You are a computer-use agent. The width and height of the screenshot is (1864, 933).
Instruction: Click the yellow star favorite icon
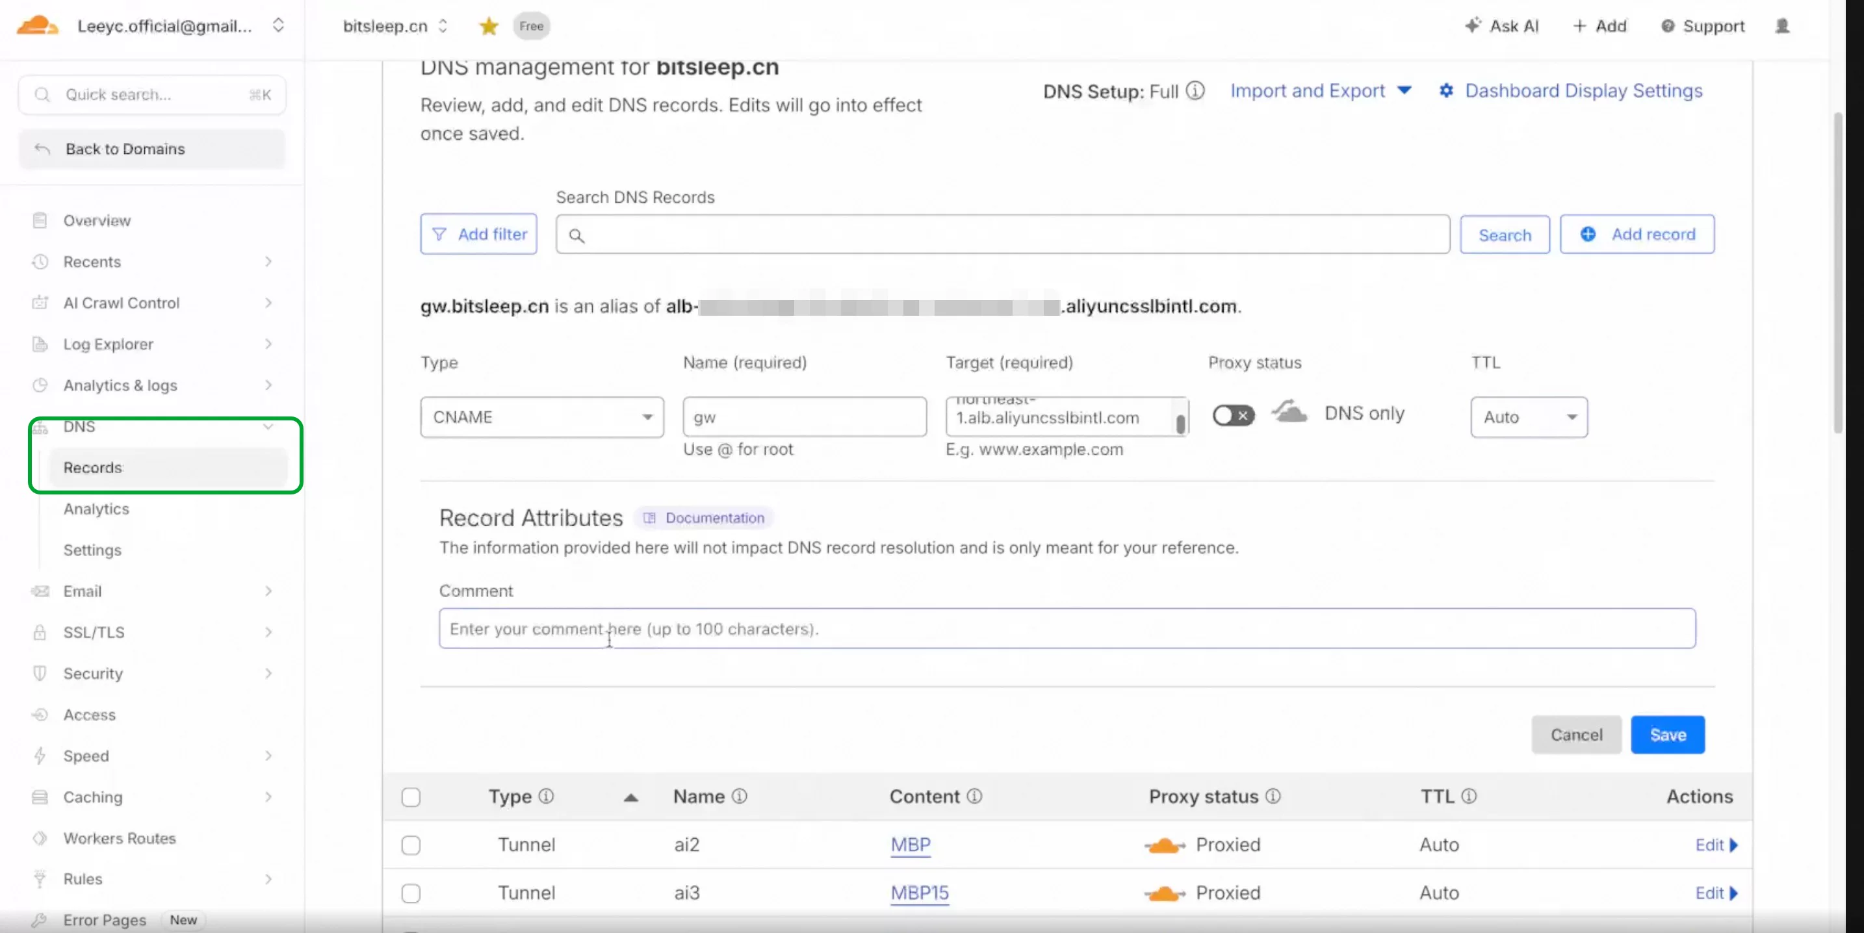click(489, 27)
